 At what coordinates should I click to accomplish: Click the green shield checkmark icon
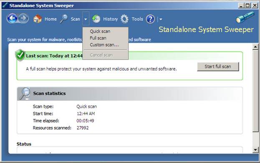click(x=20, y=55)
